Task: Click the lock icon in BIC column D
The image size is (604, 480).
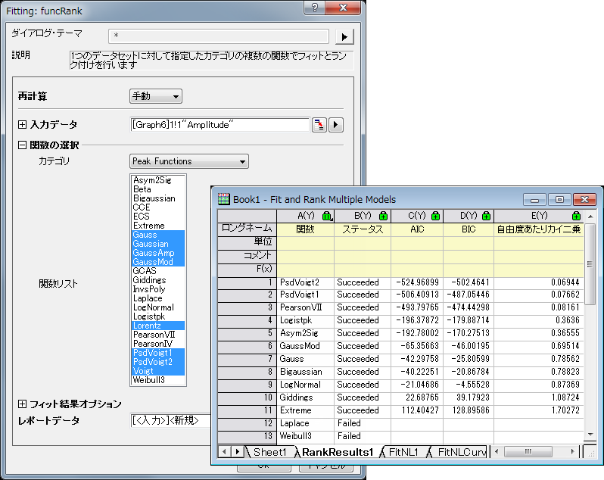Action: click(486, 217)
